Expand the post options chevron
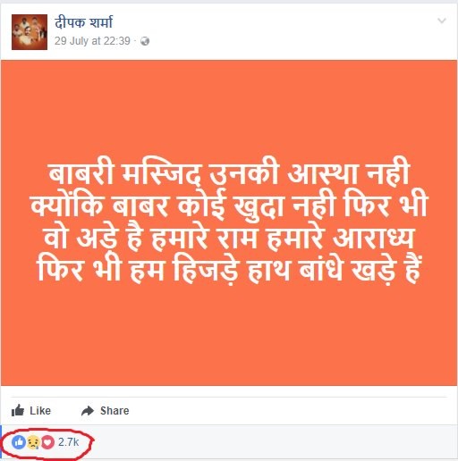This screenshot has width=458, height=461. [x=441, y=21]
